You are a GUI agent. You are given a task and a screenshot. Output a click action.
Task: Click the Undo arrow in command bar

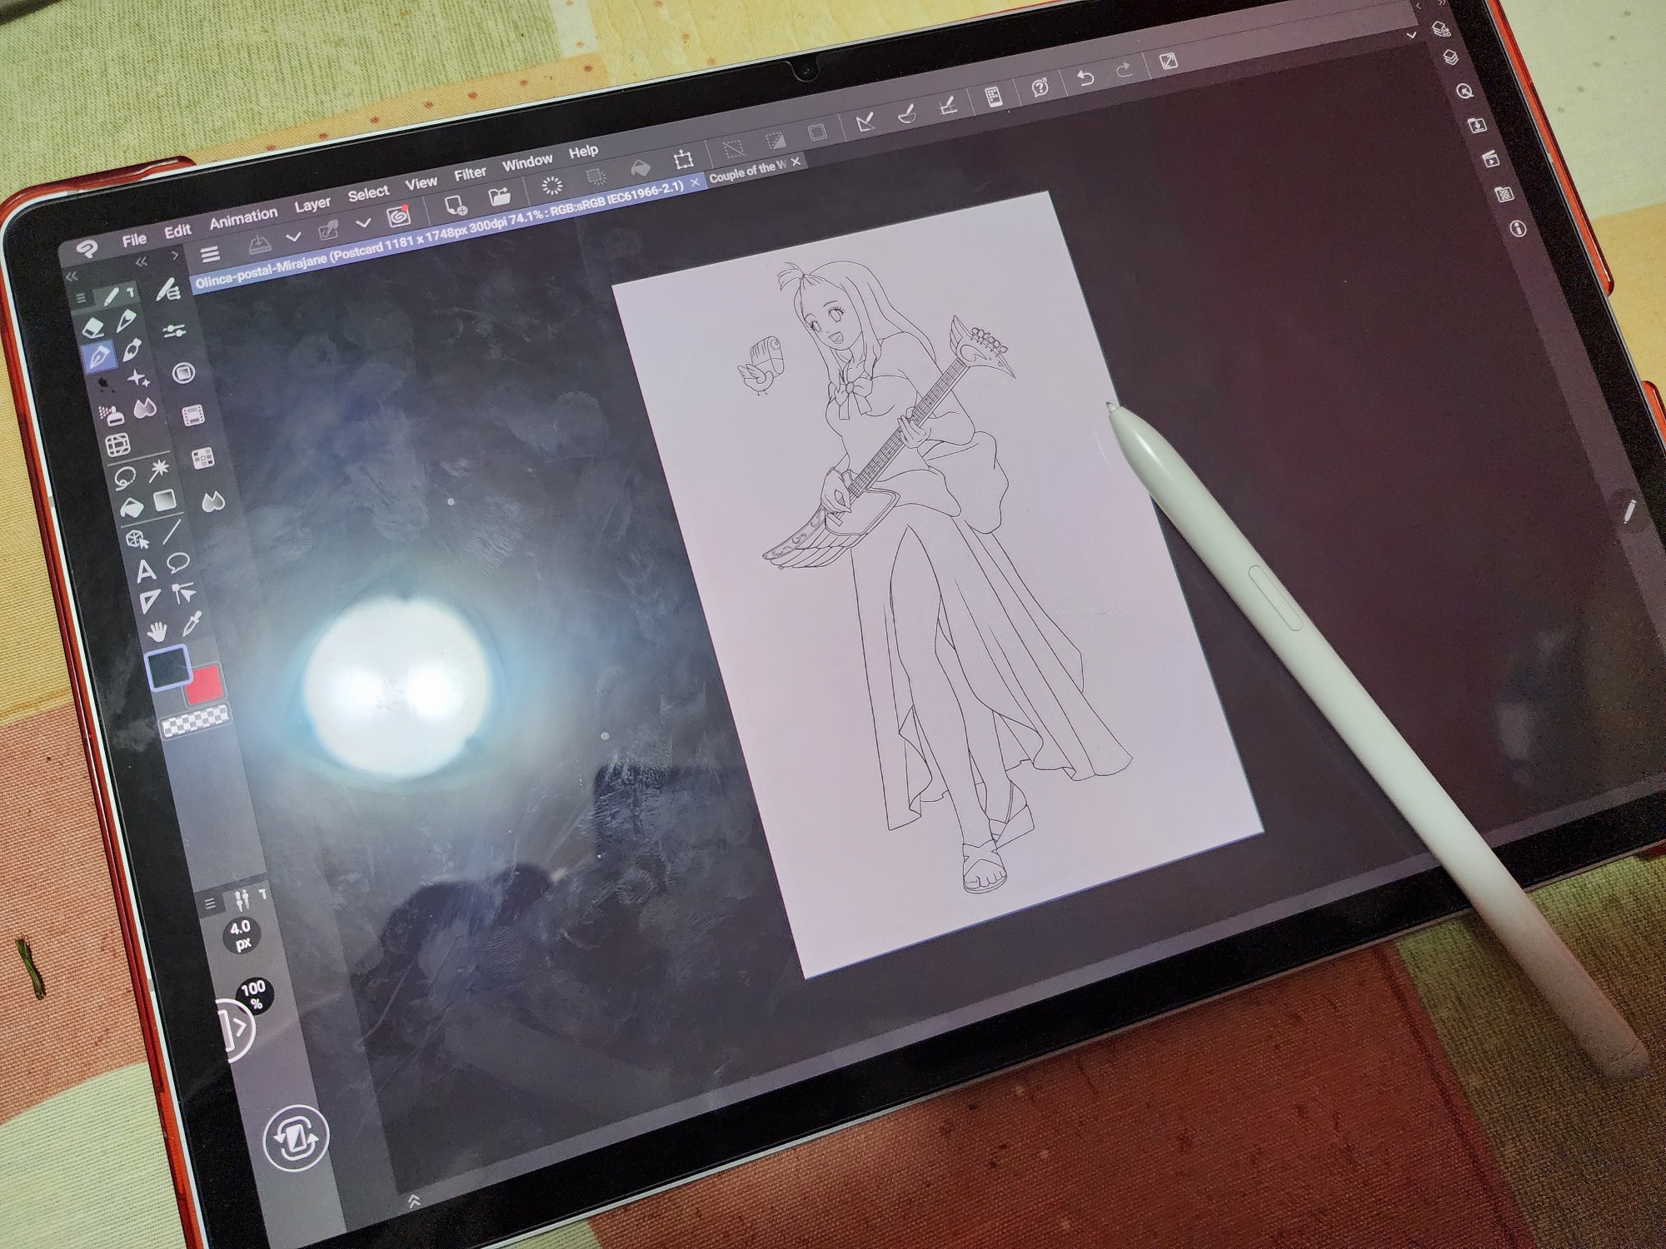click(1085, 78)
